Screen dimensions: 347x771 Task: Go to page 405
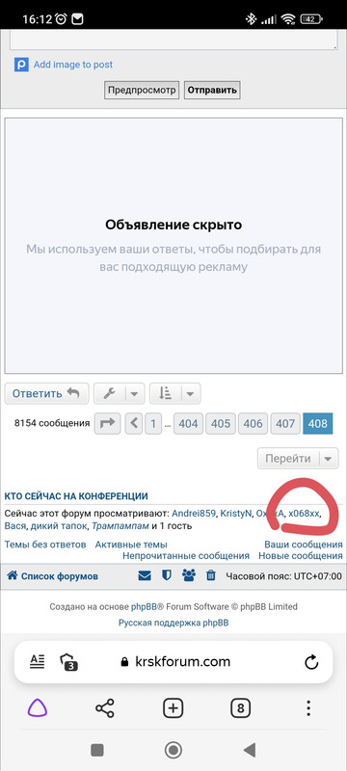pos(221,423)
